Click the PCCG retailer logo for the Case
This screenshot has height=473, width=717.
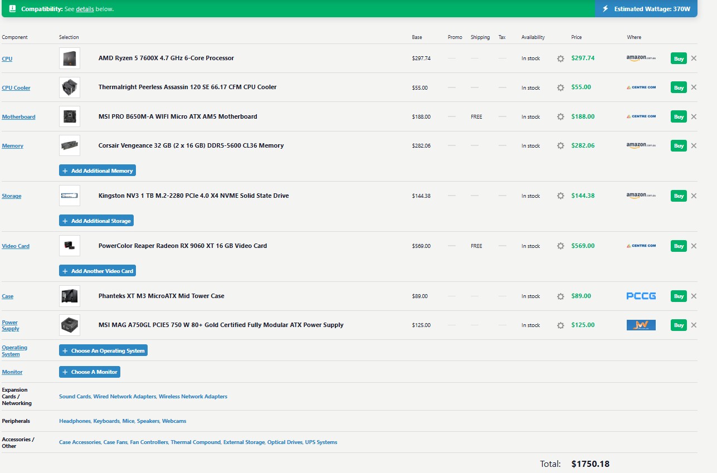[x=641, y=296]
